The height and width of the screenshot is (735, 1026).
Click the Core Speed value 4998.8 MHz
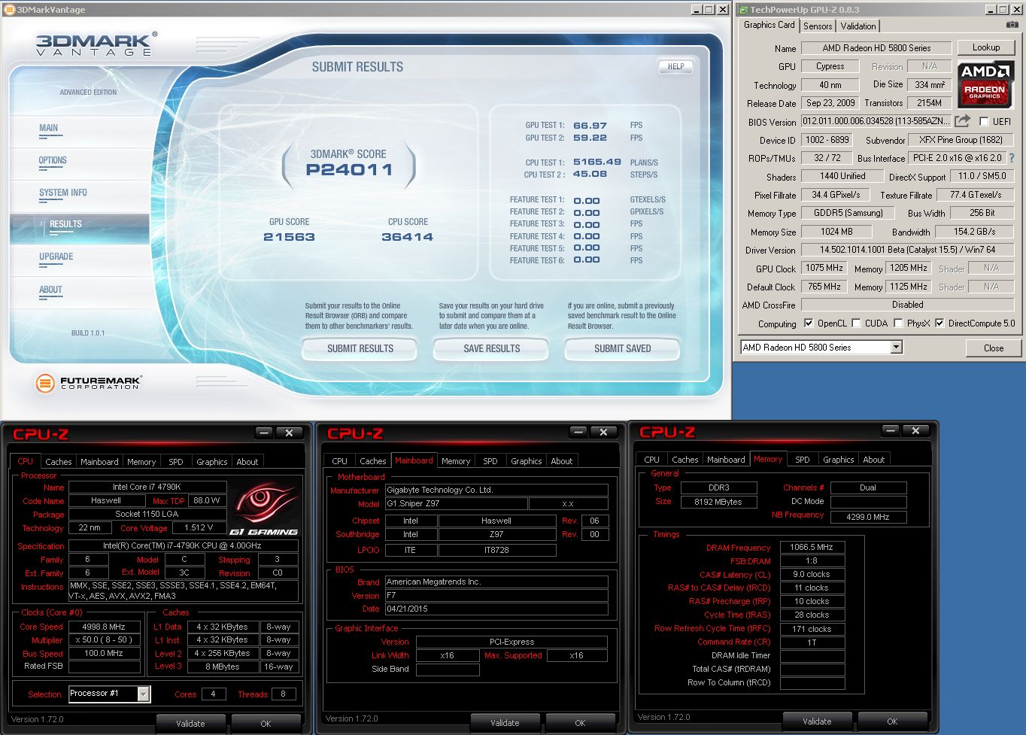pos(104,627)
